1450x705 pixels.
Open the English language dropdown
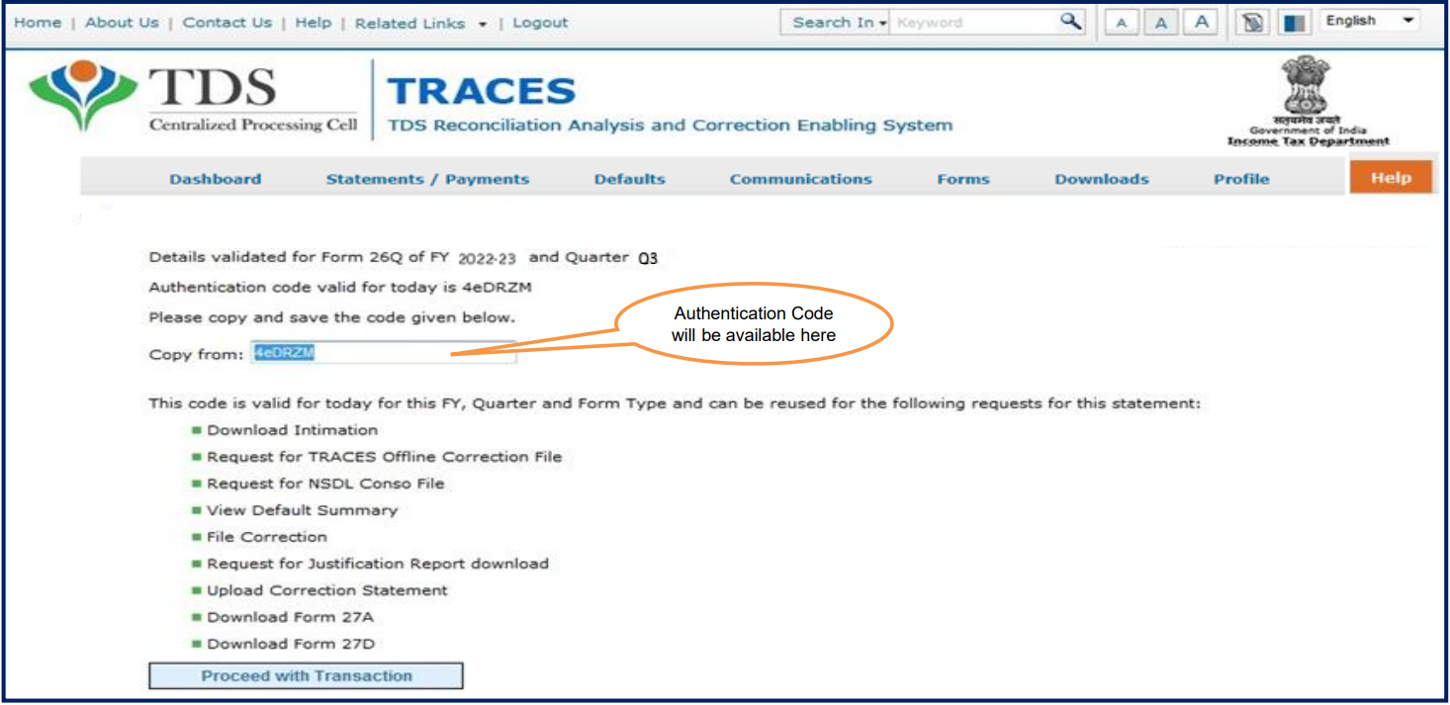coord(1370,21)
